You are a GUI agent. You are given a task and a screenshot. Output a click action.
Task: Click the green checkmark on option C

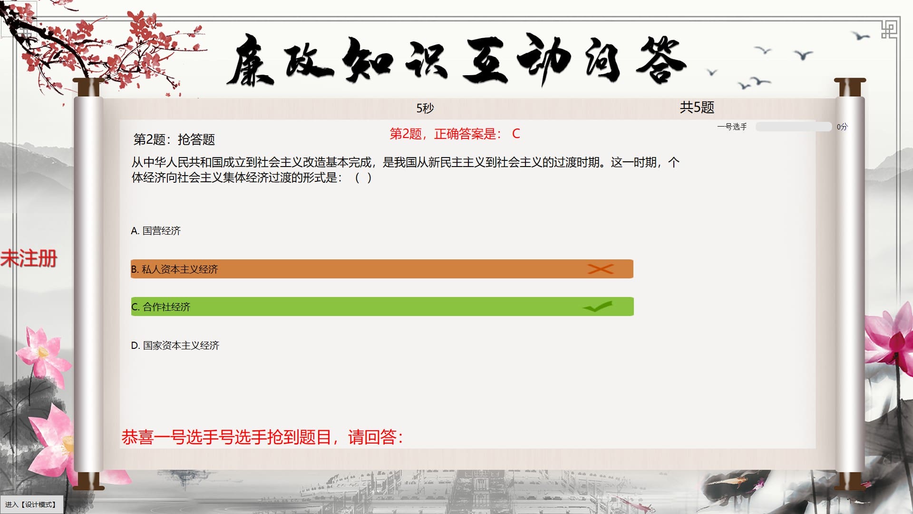click(598, 307)
